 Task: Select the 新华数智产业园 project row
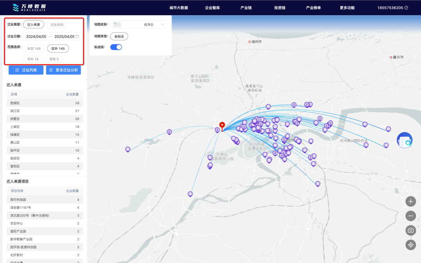coord(44,239)
